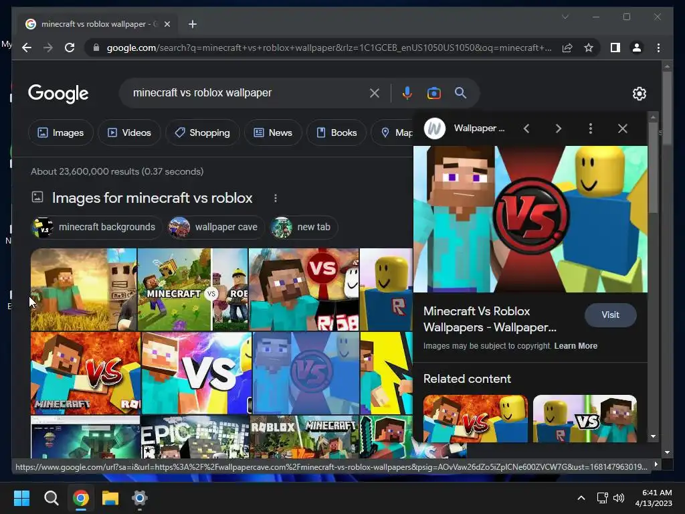Screen dimensions: 685x514
Task: Open the volume speaker tray icon
Action: click(x=619, y=498)
